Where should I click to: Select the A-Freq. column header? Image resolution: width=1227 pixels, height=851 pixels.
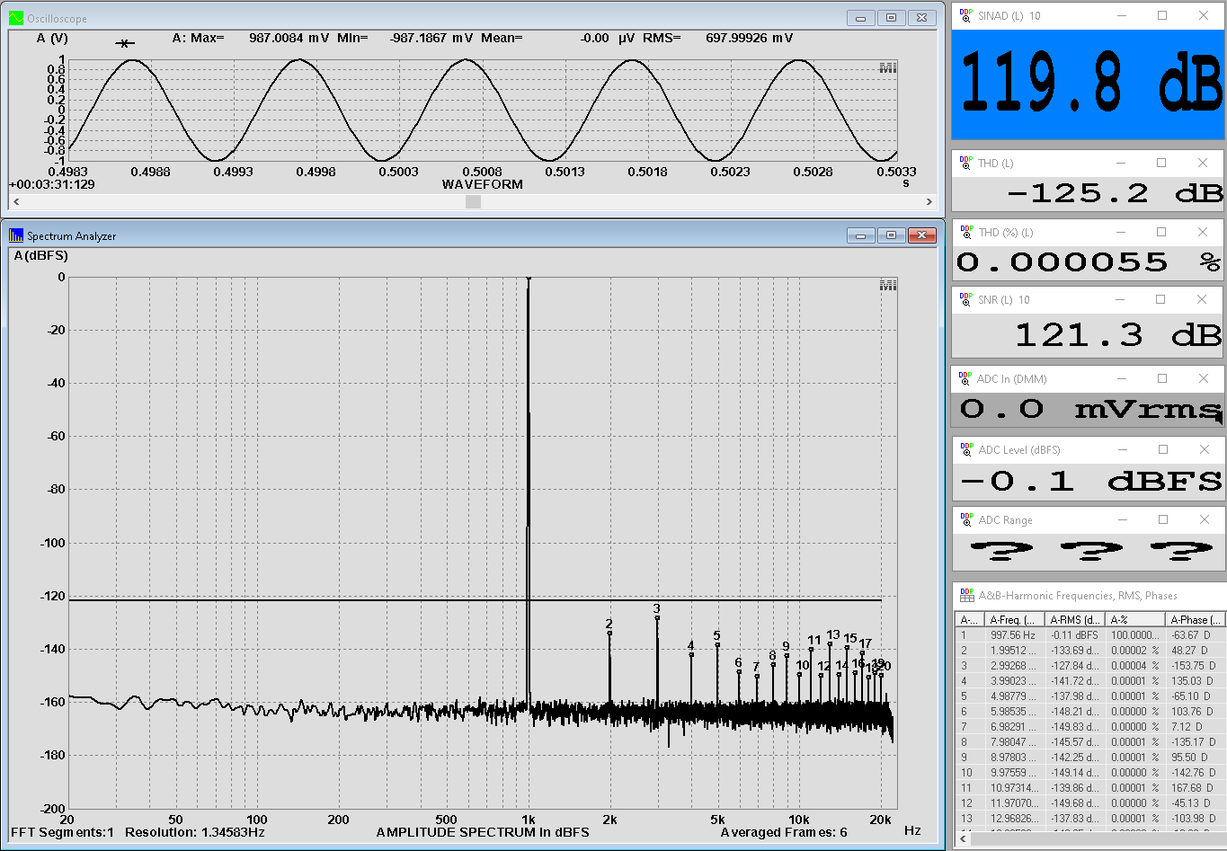pyautogui.click(x=1015, y=619)
